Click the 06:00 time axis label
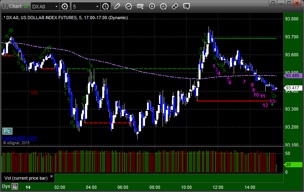This screenshot has width=304, height=192. click(x=123, y=187)
